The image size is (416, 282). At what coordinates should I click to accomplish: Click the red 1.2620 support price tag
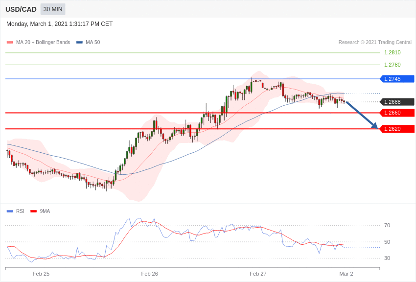(397, 129)
